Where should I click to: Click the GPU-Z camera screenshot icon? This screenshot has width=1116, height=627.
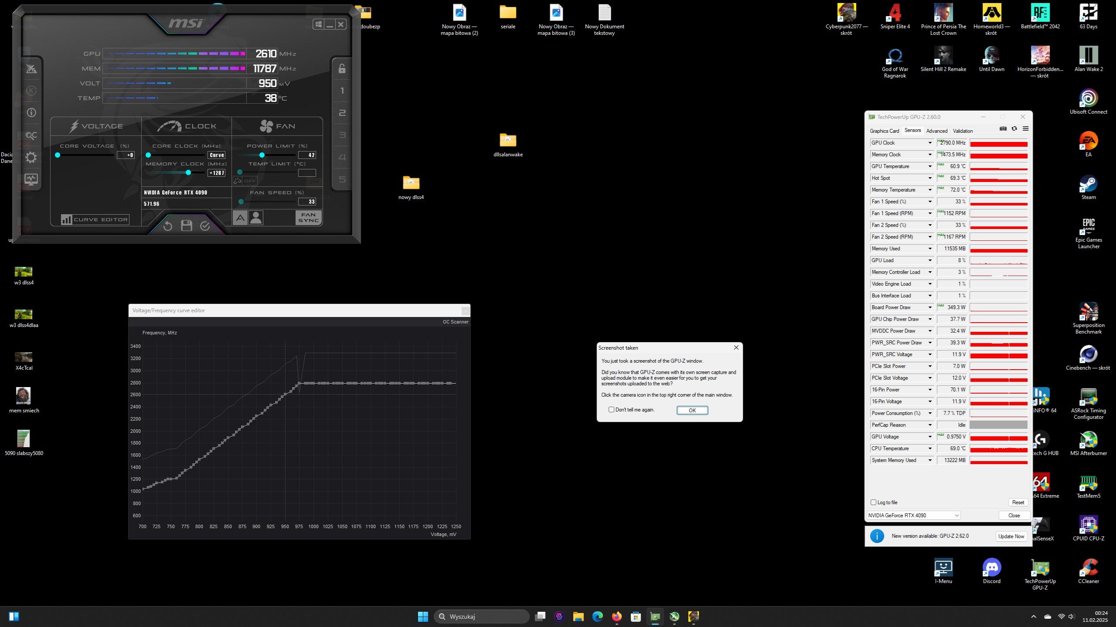[x=1003, y=129]
